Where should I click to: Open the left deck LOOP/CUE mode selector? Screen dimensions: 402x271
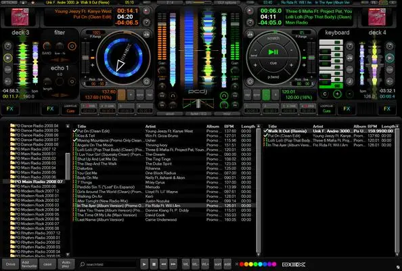(70, 108)
